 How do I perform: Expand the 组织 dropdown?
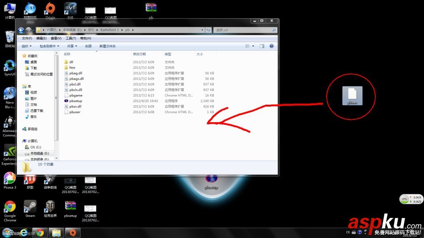pyautogui.click(x=26, y=46)
